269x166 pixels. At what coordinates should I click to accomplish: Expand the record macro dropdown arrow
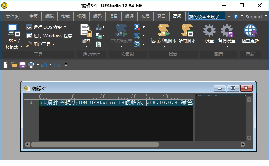143,27
